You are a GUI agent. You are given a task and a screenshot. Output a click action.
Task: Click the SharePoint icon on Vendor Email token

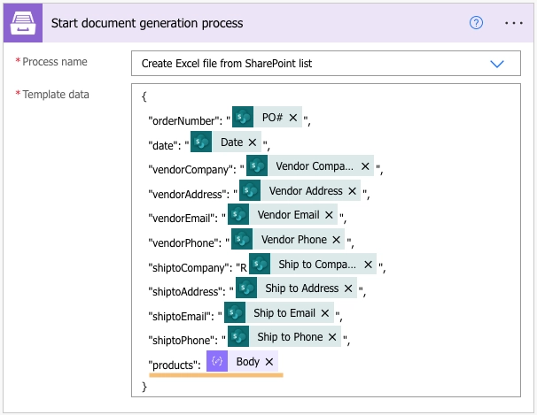tap(238, 215)
